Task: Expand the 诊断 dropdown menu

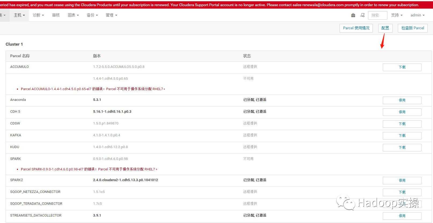Action: (38, 15)
